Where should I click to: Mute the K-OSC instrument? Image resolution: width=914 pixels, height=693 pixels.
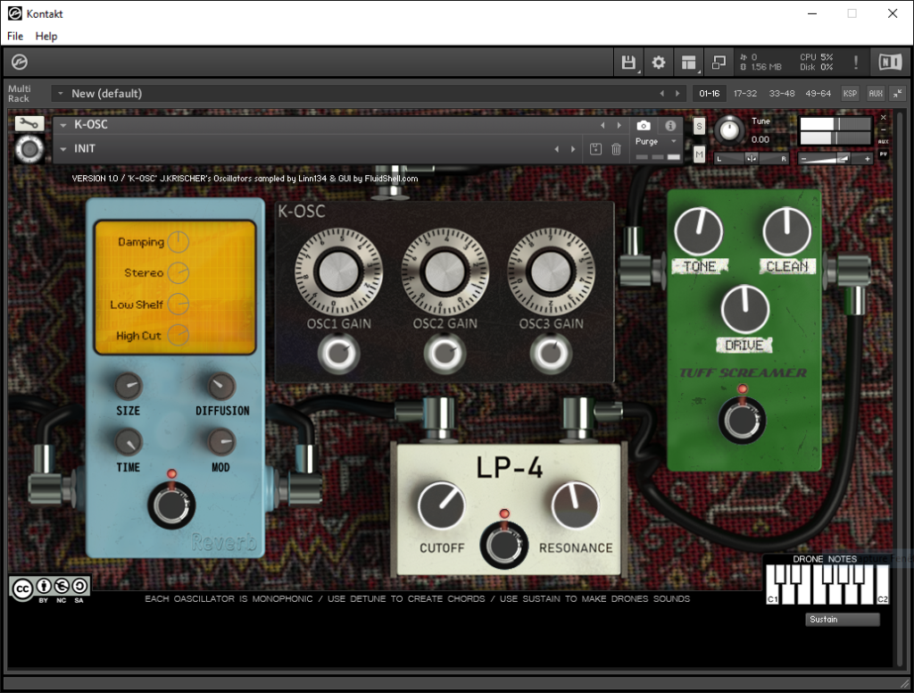click(x=700, y=154)
